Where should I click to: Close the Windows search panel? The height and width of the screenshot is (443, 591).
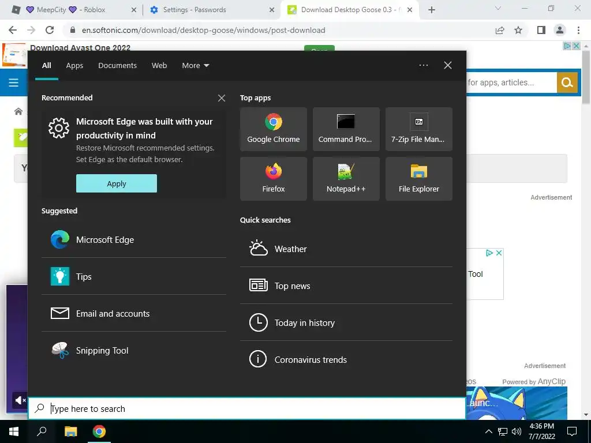pyautogui.click(x=448, y=65)
